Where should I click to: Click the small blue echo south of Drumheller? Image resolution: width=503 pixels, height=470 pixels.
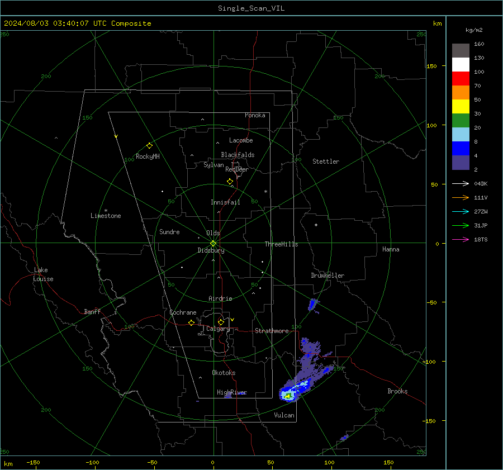click(313, 305)
